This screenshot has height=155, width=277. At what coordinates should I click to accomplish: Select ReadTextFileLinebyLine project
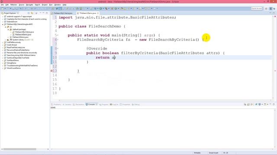click(16, 47)
